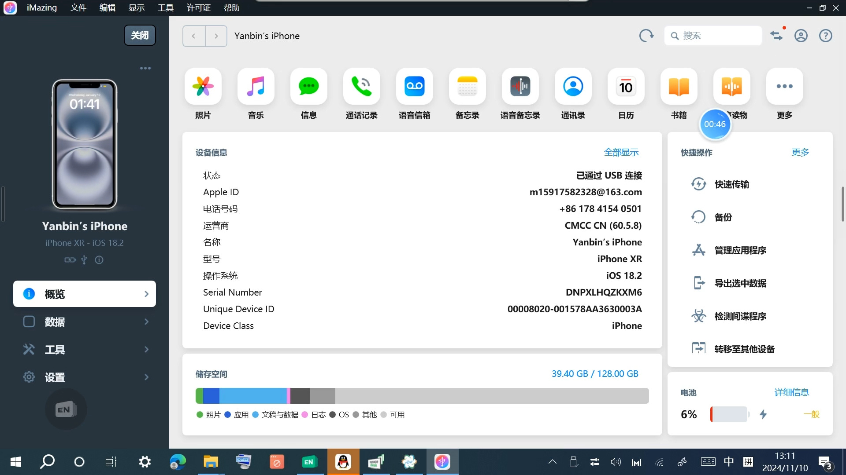Click the Unique Device ID value

(x=575, y=309)
